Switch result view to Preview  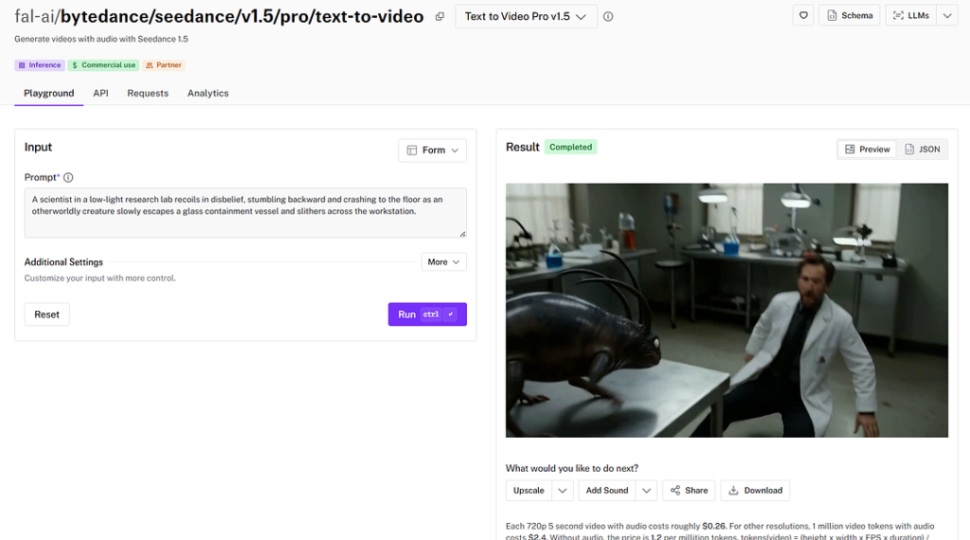click(868, 149)
